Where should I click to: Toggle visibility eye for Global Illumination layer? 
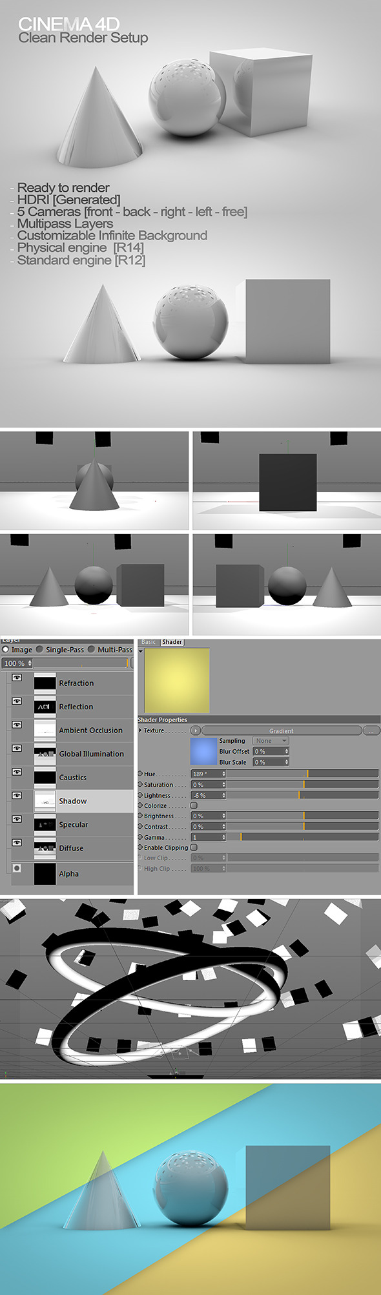17,748
